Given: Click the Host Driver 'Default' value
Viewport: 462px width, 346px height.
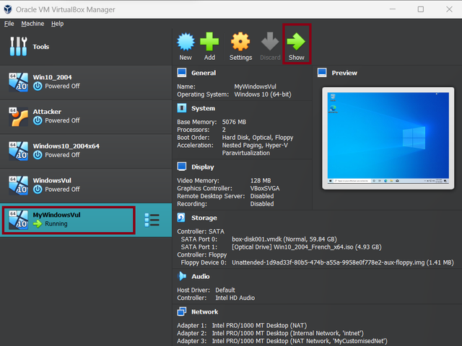Looking at the screenshot, I should tap(225, 290).
